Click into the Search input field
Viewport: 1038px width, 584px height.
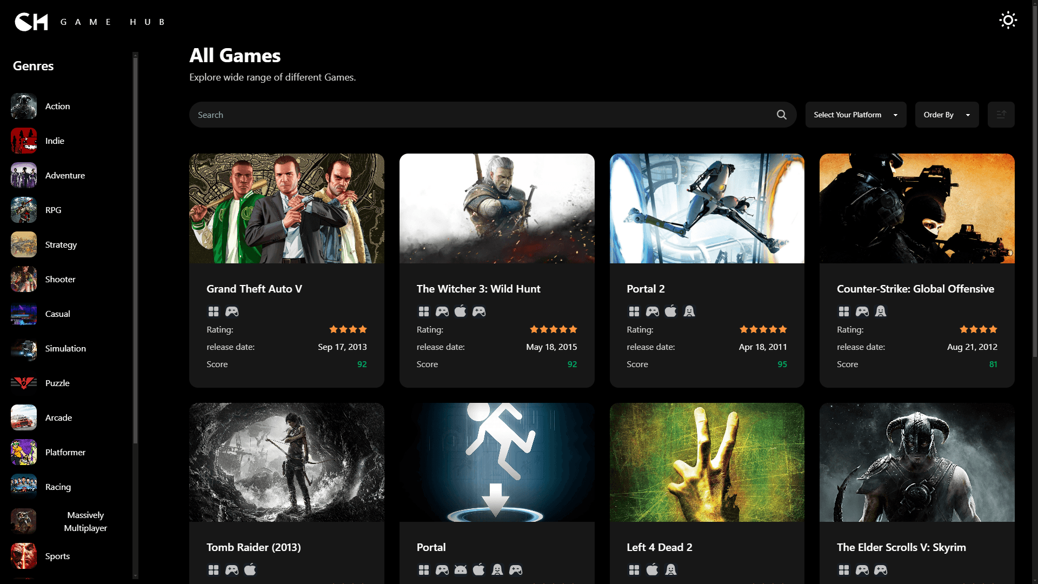click(481, 115)
